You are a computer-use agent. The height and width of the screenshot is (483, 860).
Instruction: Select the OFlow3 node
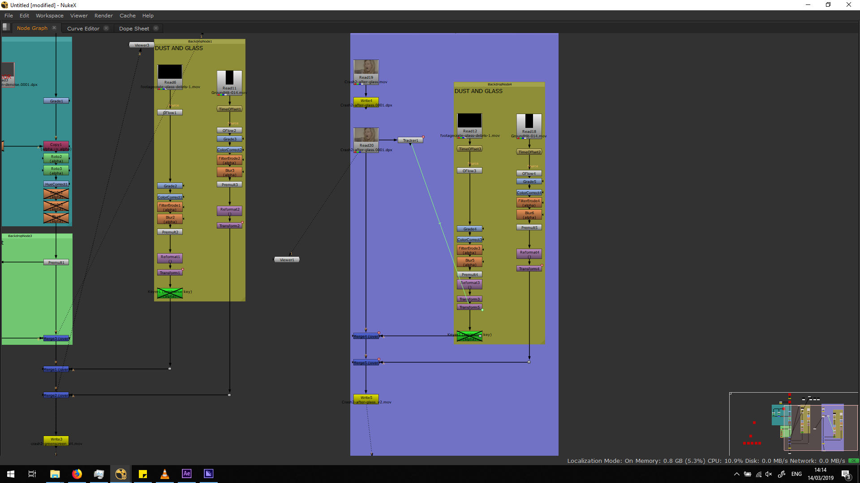(469, 171)
